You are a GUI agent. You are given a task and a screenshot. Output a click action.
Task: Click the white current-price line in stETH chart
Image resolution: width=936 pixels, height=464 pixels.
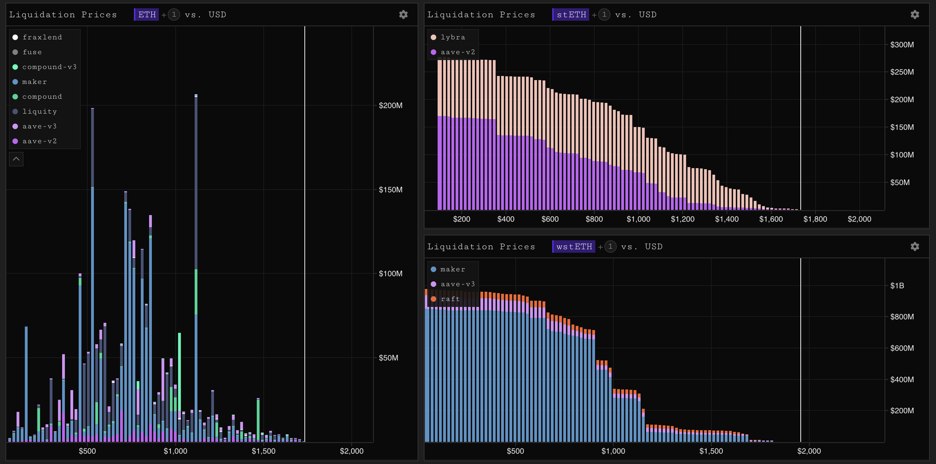click(801, 118)
